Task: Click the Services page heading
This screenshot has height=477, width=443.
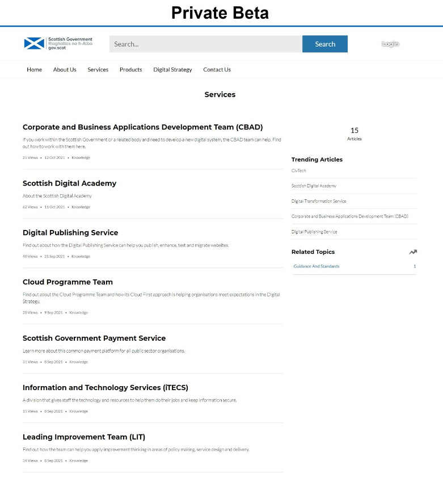Action: click(220, 95)
